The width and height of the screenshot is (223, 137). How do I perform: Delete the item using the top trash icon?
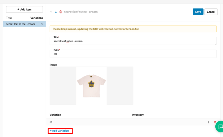61,12
